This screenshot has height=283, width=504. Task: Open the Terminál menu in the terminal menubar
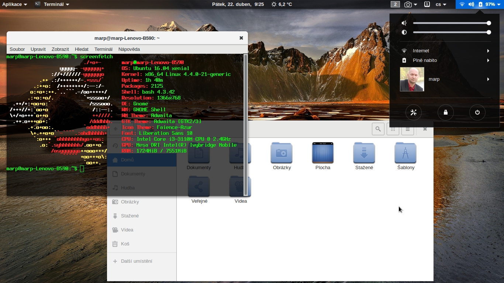pyautogui.click(x=103, y=49)
